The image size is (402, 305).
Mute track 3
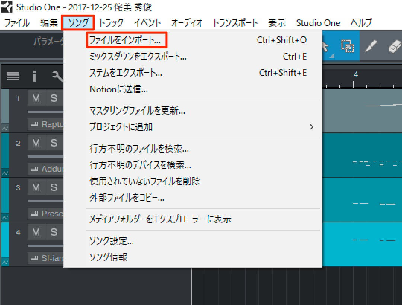(x=36, y=187)
